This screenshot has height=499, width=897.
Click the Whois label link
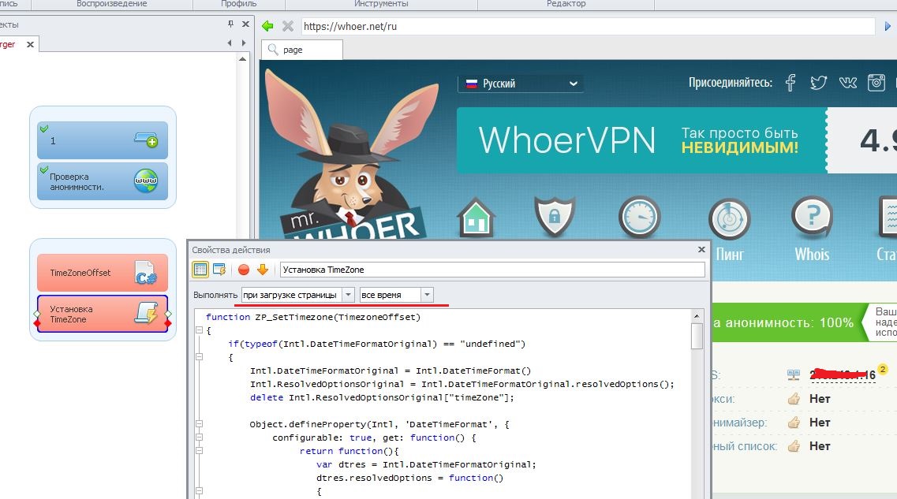point(812,255)
